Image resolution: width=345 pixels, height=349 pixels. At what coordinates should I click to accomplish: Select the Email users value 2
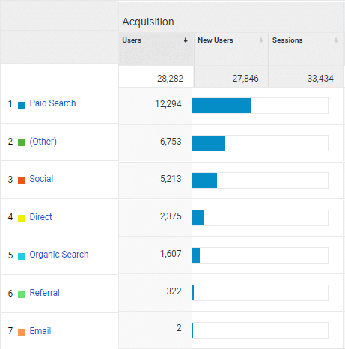coord(179,328)
